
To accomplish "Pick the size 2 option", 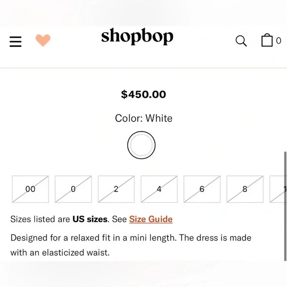I will point(116,189).
